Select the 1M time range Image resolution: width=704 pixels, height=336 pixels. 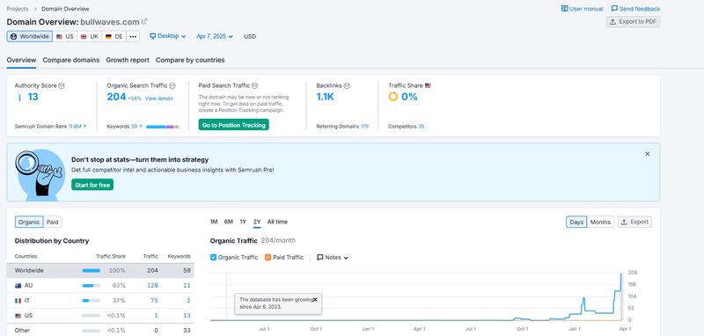[214, 222]
